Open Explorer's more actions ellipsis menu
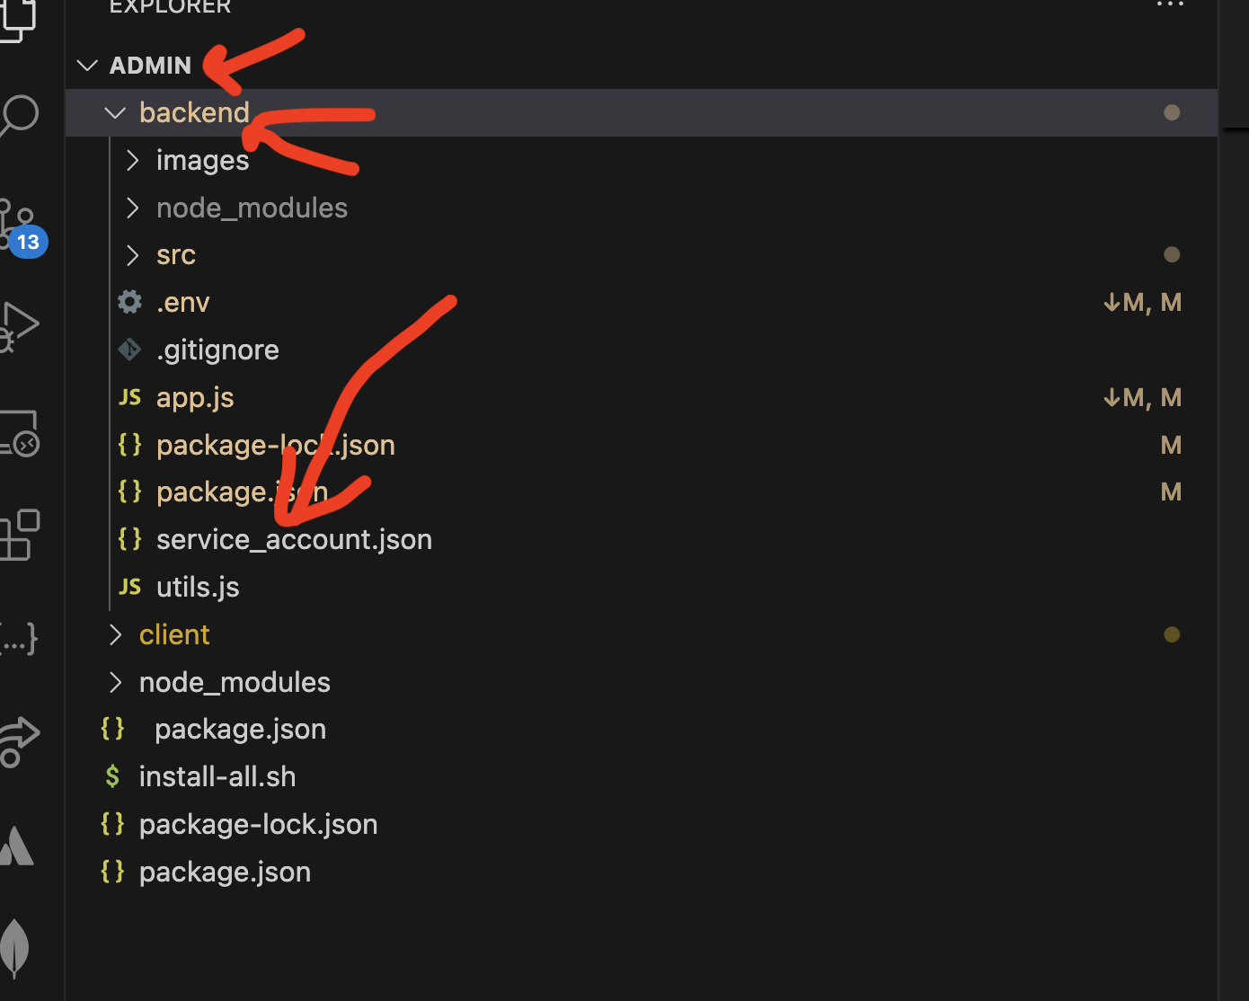Viewport: 1249px width, 1001px height. point(1170,5)
